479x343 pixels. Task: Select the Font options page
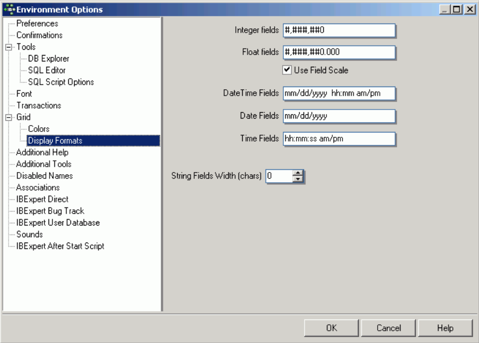(24, 94)
